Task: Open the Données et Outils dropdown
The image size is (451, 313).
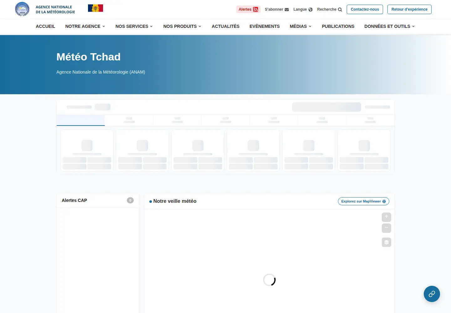Action: [390, 26]
